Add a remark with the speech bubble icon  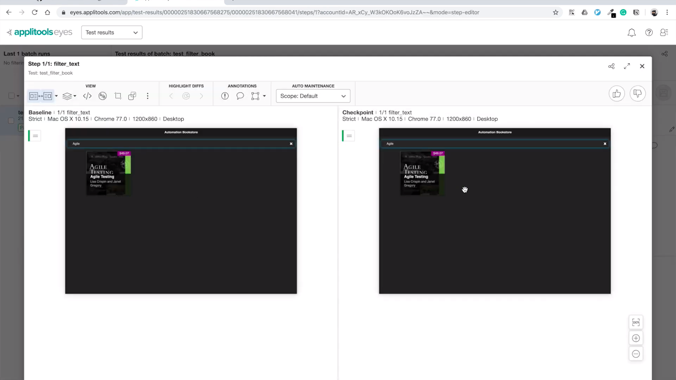point(240,96)
